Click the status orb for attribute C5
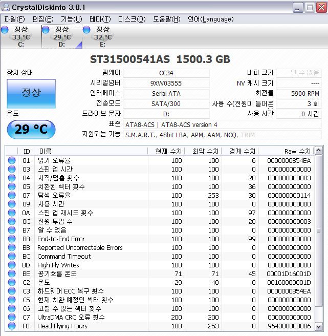Image resolution: width=328 pixels, height=336 pixels. click(x=12, y=300)
